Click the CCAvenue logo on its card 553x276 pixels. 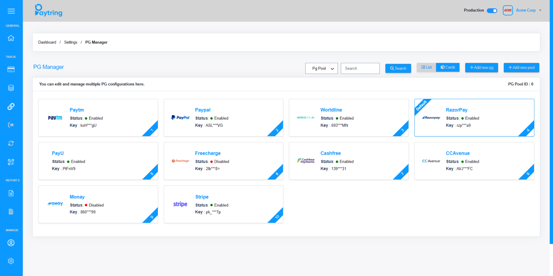[431, 161]
